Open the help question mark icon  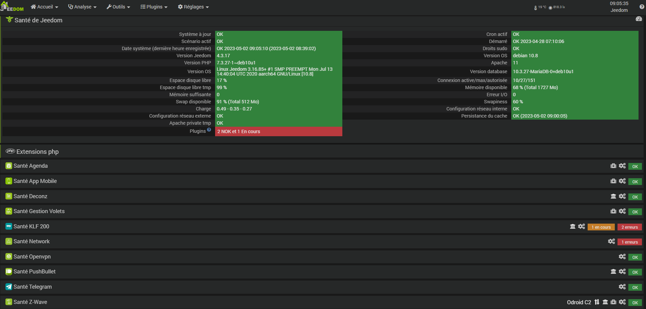click(642, 7)
